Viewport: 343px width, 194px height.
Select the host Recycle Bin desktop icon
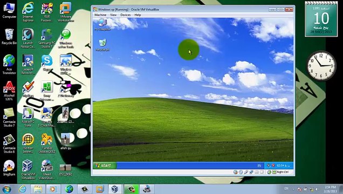tap(9, 37)
